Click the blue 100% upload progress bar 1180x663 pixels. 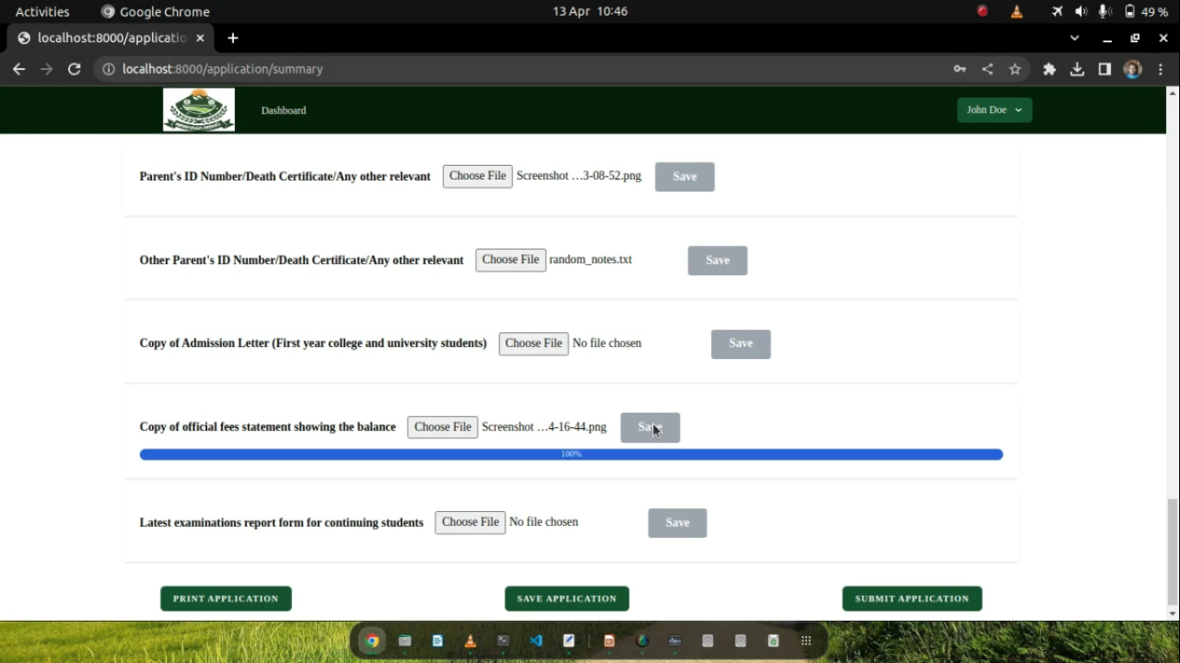tap(570, 453)
